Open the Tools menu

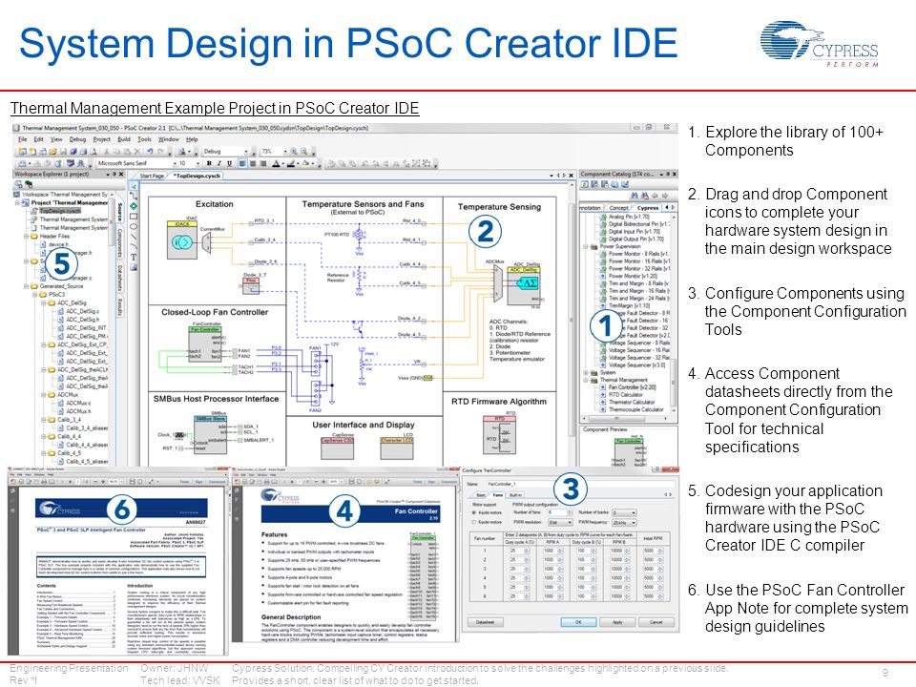(x=144, y=139)
